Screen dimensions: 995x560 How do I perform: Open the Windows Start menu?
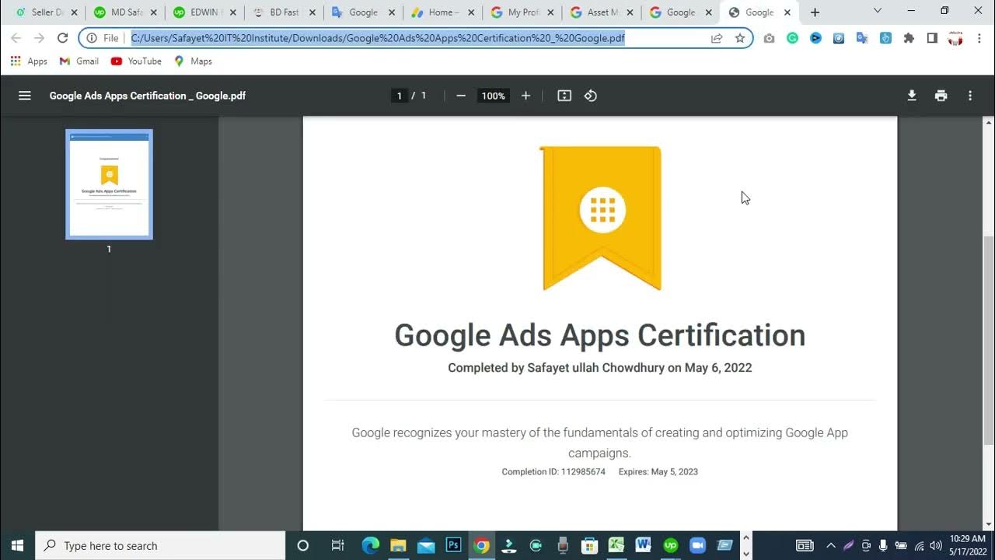(x=17, y=545)
